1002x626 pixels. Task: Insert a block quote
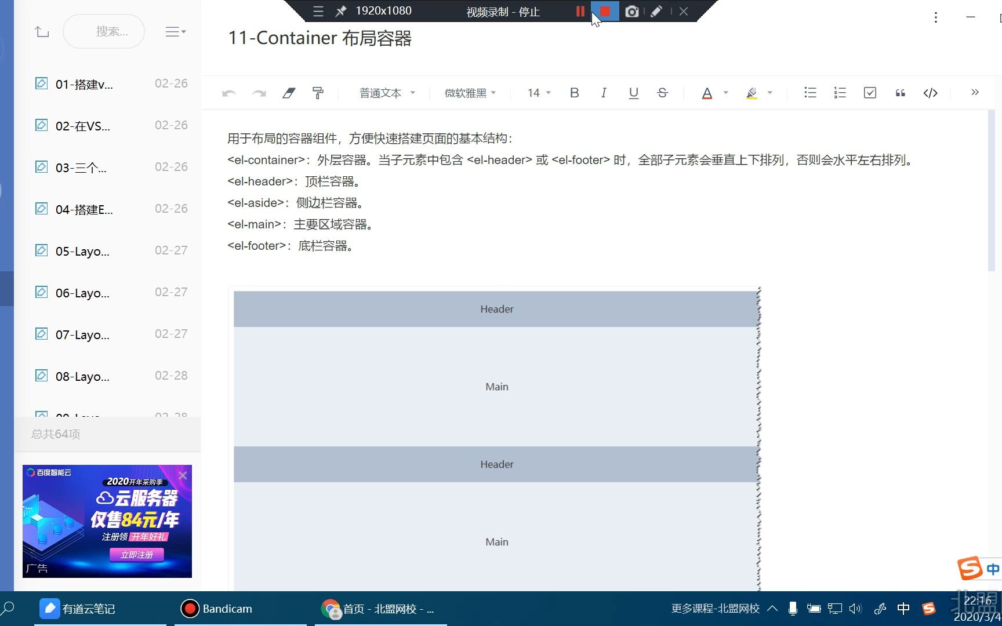click(x=900, y=93)
